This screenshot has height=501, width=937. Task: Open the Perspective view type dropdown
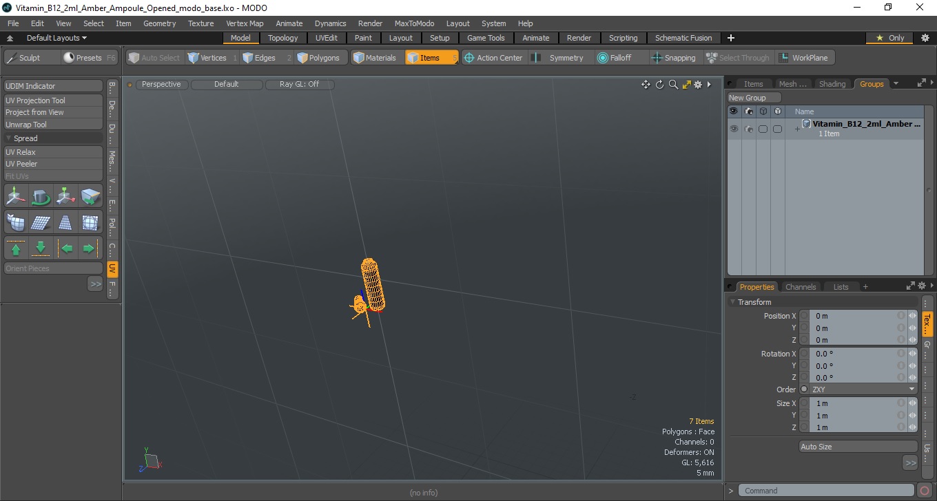[161, 85]
